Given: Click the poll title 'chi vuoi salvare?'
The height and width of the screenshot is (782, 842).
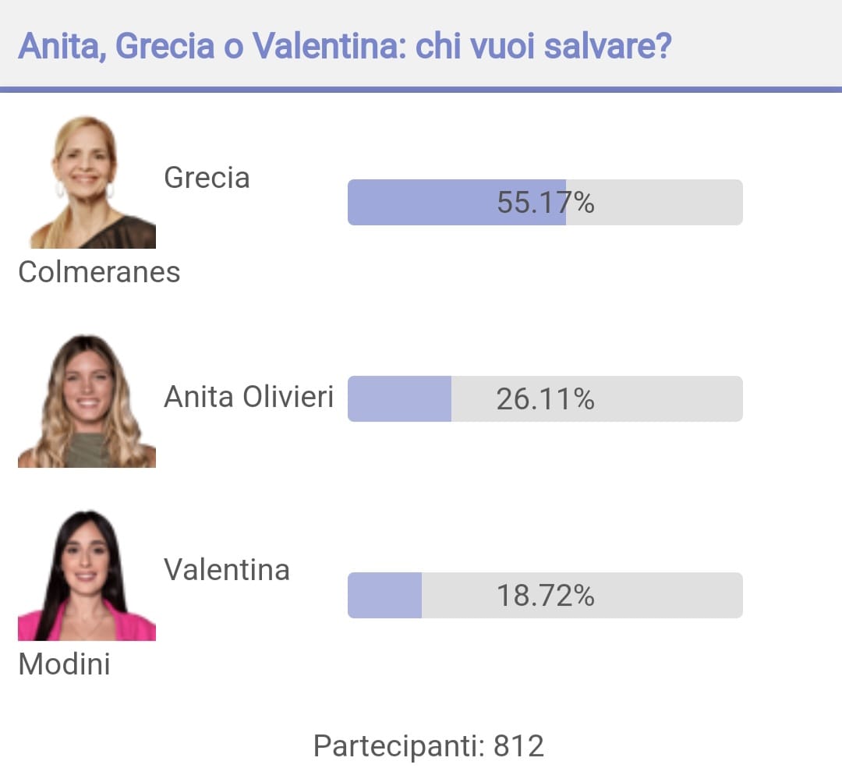Looking at the screenshot, I should [543, 46].
